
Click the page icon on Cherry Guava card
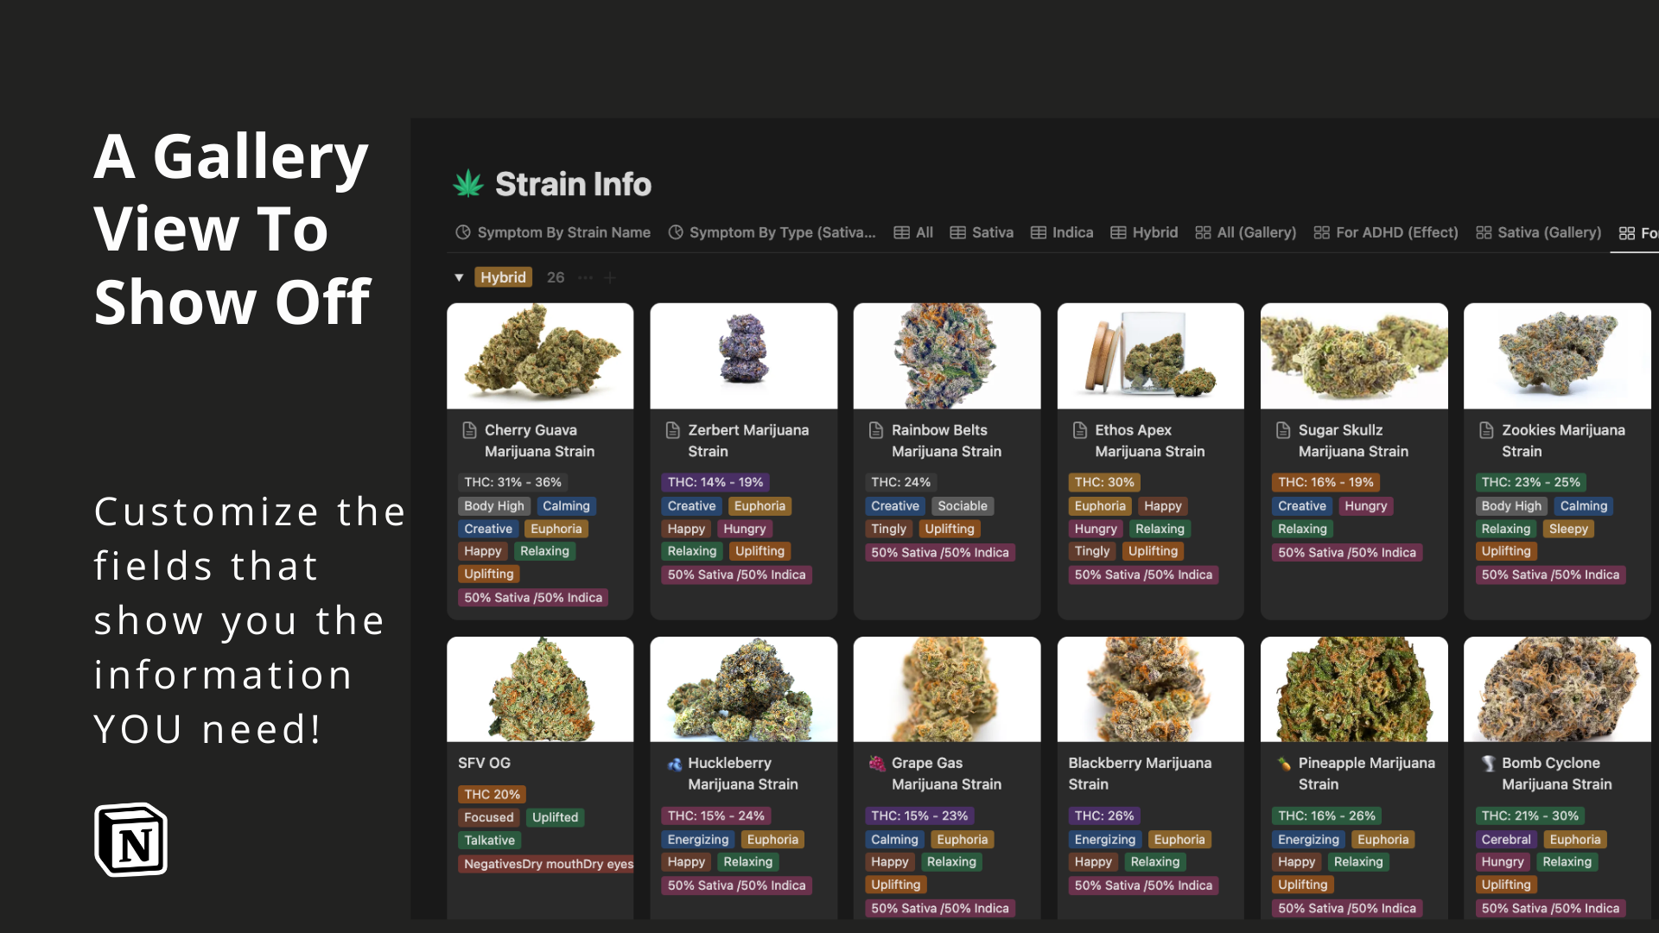pyautogui.click(x=470, y=430)
